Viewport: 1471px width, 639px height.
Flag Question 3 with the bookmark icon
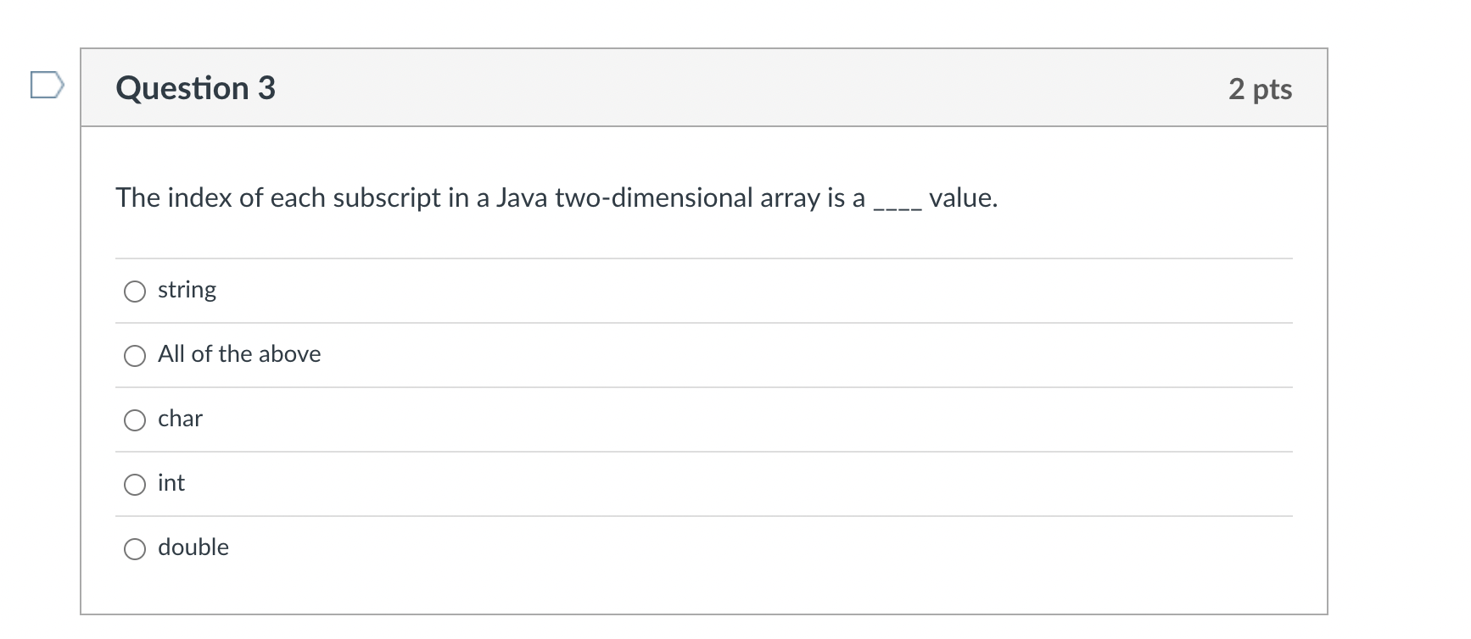pos(47,86)
